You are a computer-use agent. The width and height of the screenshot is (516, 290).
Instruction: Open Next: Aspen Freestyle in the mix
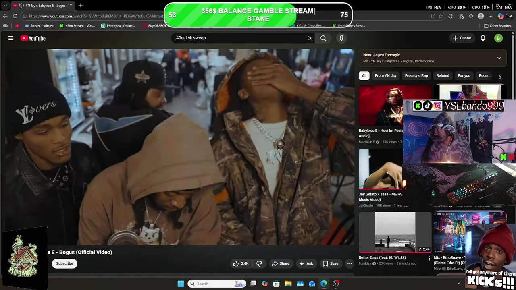click(x=381, y=55)
